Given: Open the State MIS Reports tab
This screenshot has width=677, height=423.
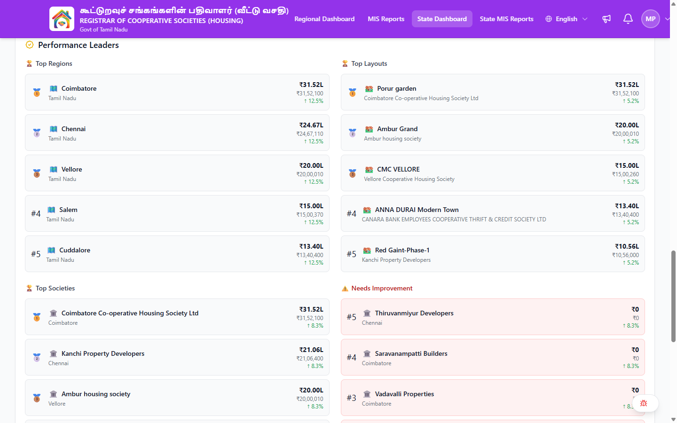Looking at the screenshot, I should coord(506,19).
